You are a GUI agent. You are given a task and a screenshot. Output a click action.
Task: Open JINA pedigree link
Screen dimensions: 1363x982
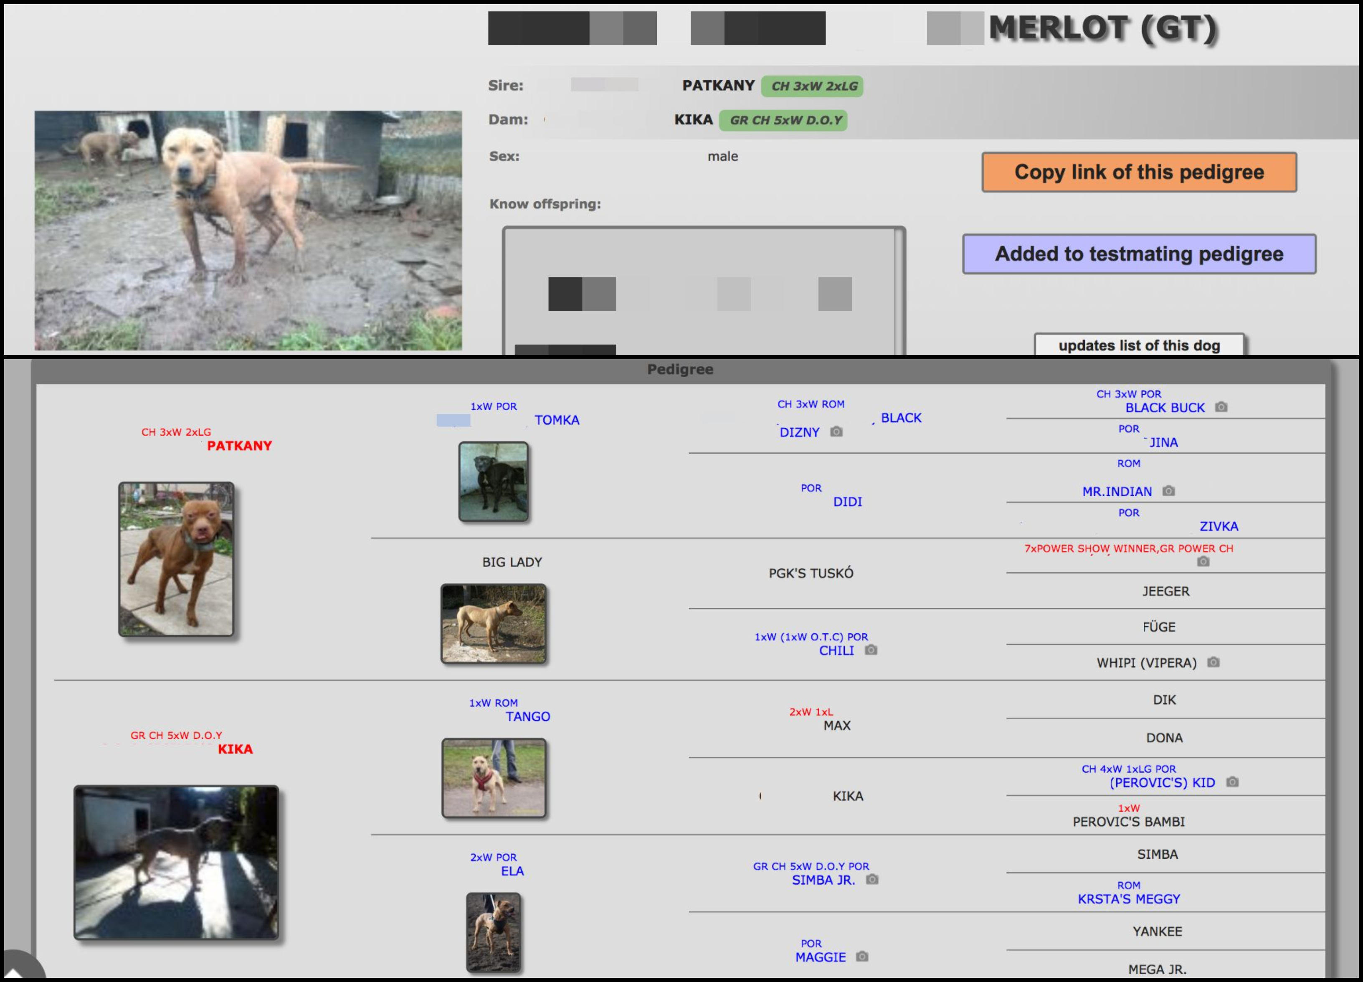(x=1163, y=442)
